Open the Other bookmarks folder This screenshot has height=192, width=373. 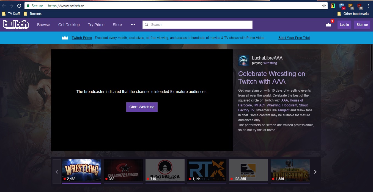pyautogui.click(x=353, y=14)
